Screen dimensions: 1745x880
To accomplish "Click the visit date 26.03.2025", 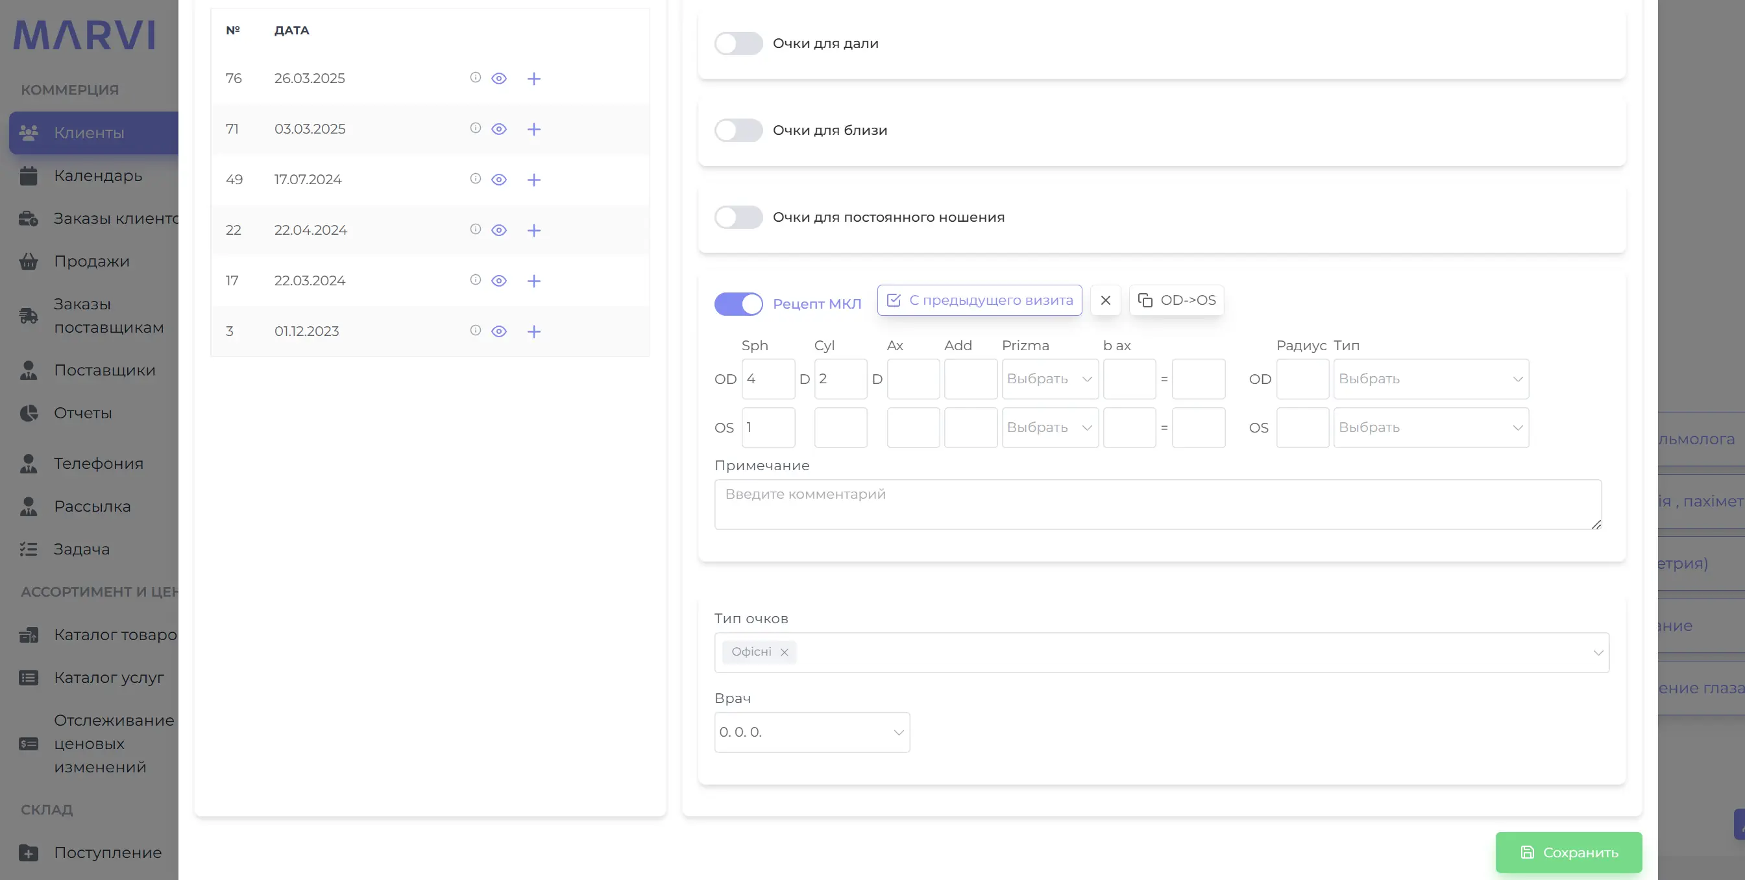I will click(310, 78).
